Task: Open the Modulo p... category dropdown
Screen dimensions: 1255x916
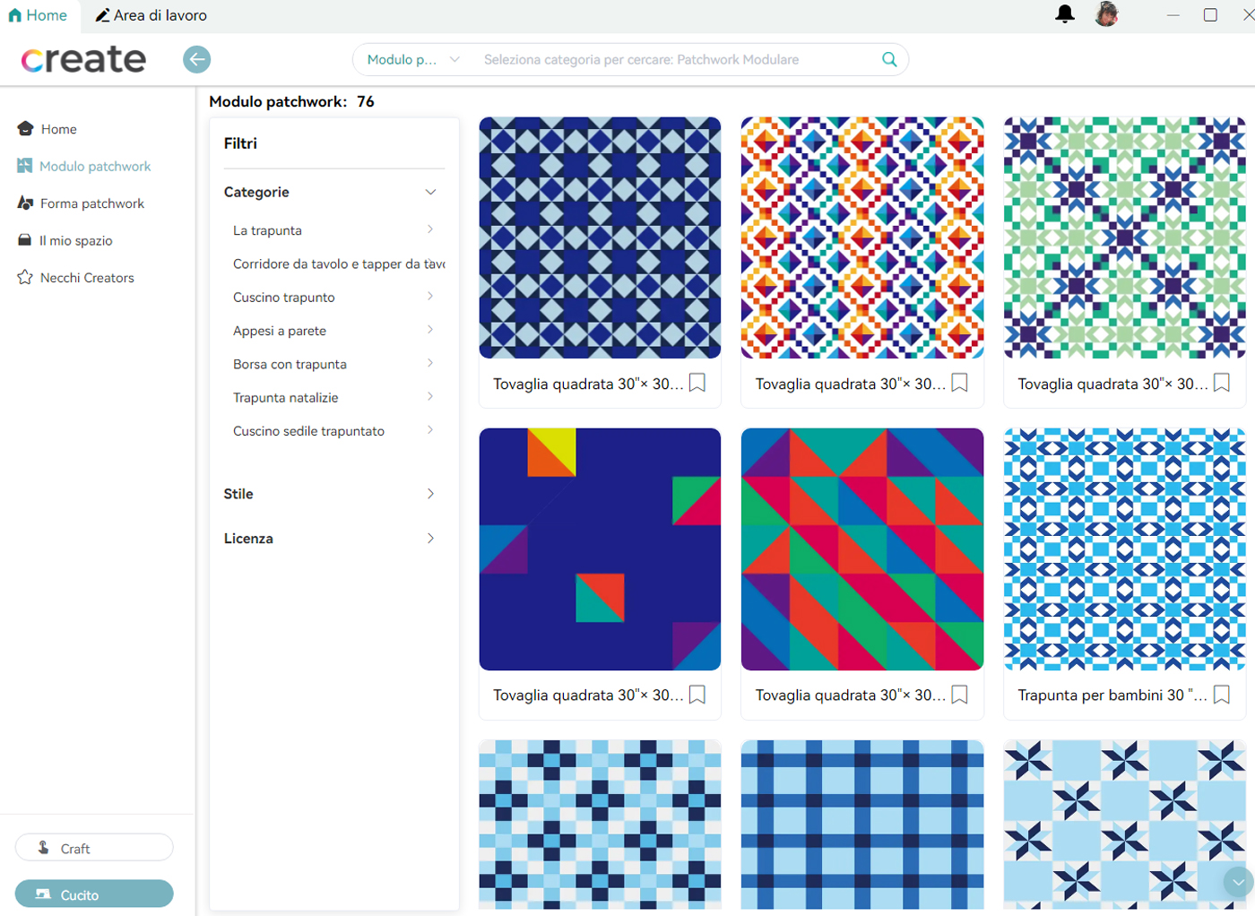Action: [x=412, y=59]
